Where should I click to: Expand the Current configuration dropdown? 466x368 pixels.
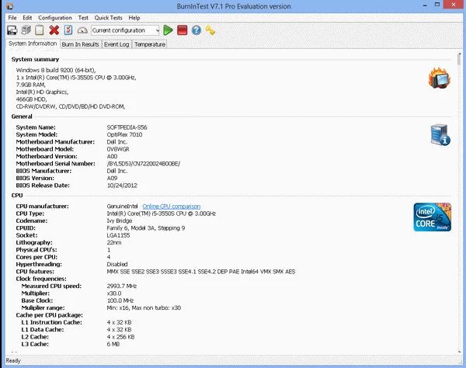156,30
